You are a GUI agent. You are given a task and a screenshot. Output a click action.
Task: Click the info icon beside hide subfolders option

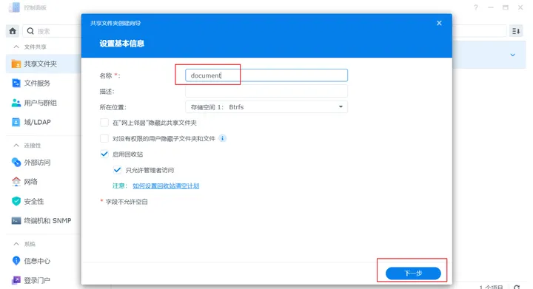(x=222, y=138)
